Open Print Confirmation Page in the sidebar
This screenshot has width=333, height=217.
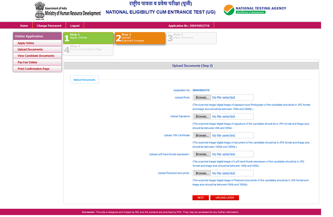click(x=37, y=69)
